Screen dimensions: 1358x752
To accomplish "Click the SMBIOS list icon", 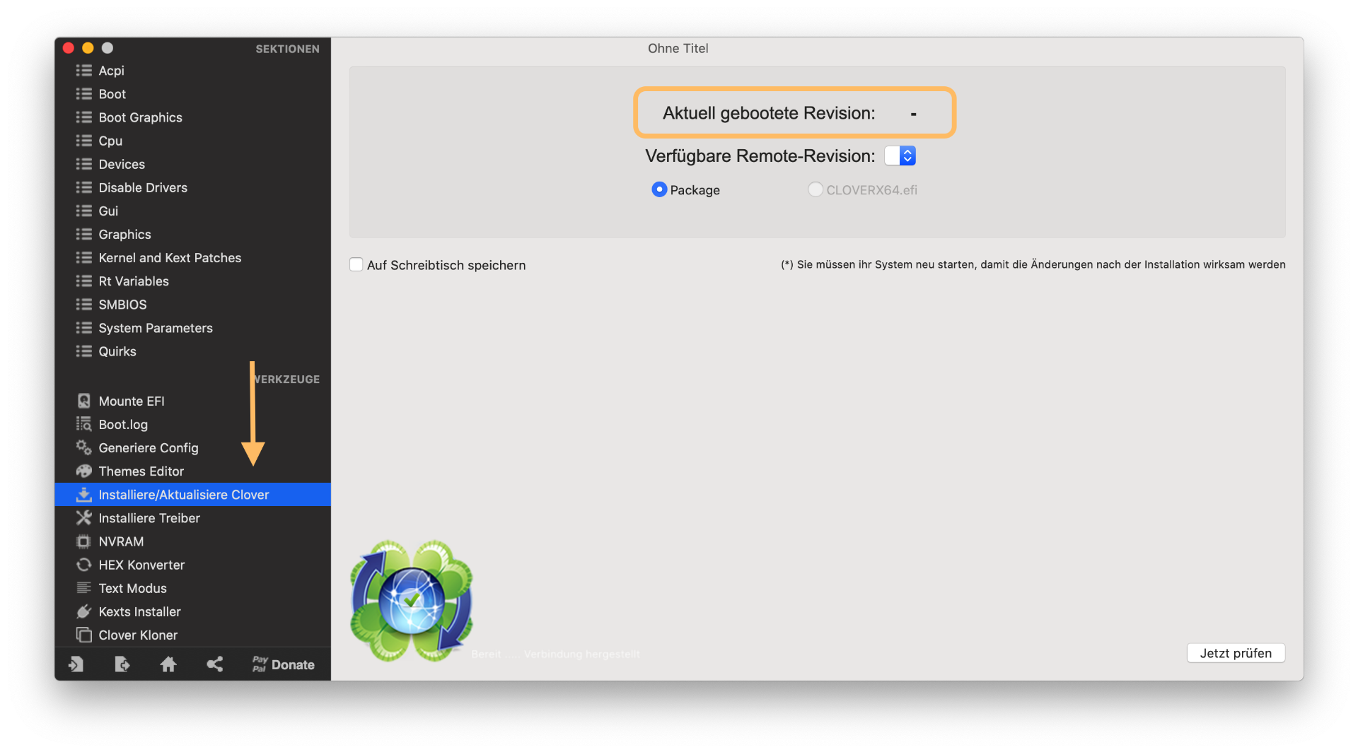I will (84, 304).
